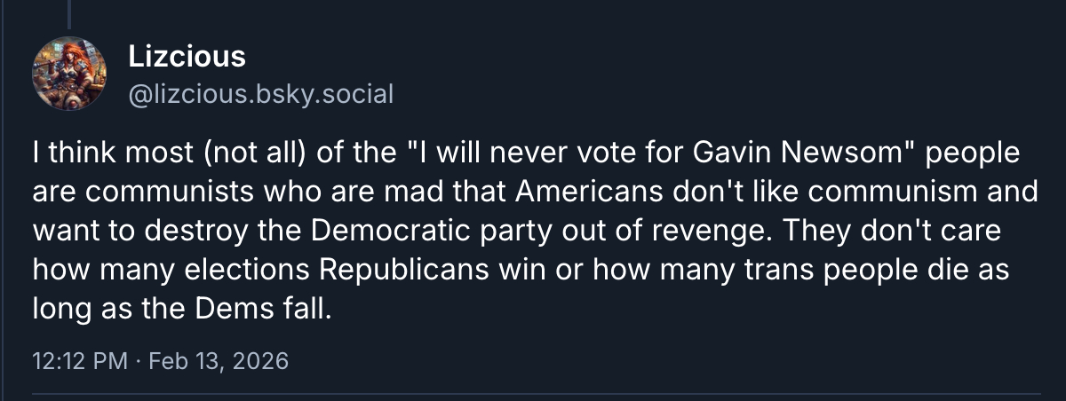Click the divider line below the timestamp

coord(533,391)
